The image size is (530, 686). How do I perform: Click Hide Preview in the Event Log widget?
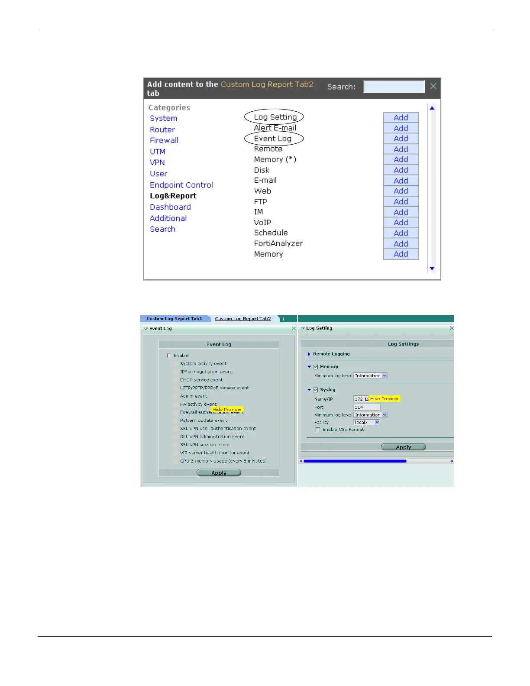point(227,409)
